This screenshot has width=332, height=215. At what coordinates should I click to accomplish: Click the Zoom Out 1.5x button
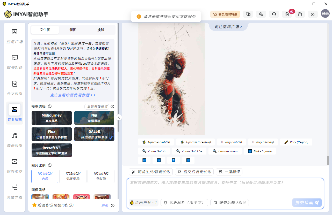point(190,151)
